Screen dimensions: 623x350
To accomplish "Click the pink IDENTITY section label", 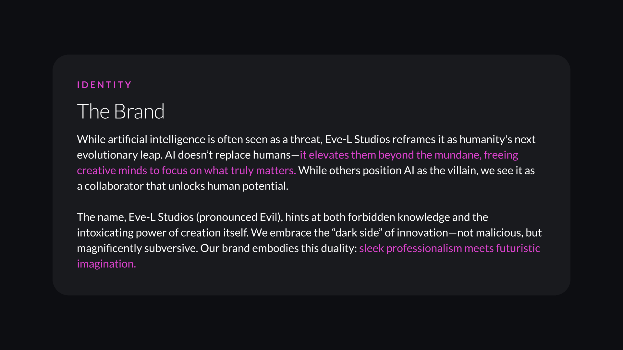I will [x=104, y=85].
